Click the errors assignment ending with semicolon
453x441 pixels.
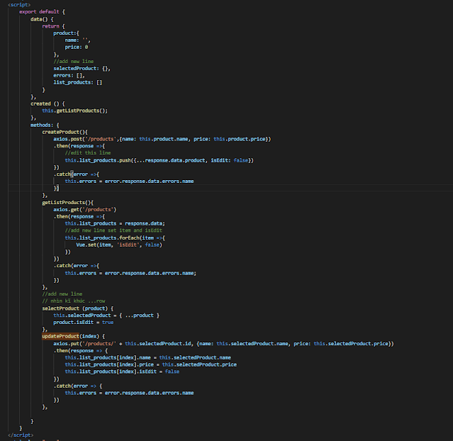(x=130, y=273)
